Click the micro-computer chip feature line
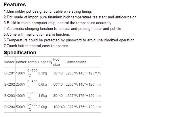 click(58, 23)
